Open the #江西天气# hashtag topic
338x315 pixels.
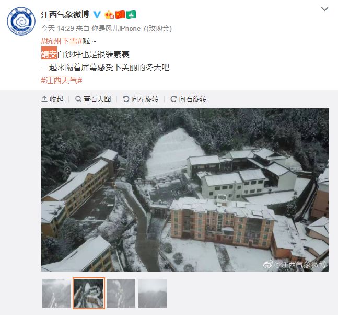click(62, 81)
